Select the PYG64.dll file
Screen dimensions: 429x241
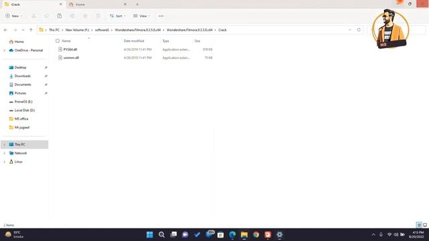coord(70,50)
